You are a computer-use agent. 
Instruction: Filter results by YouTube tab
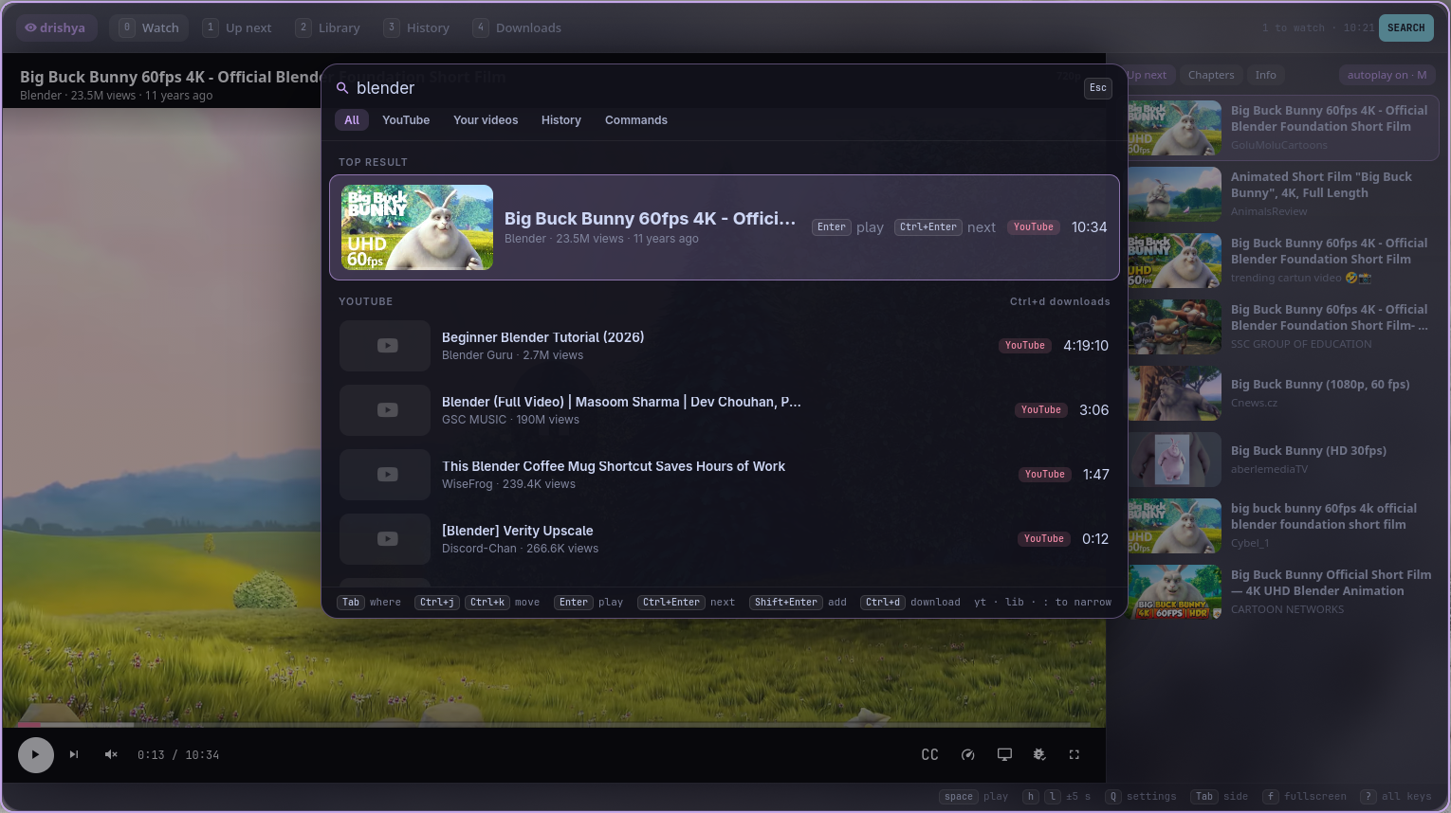406,120
